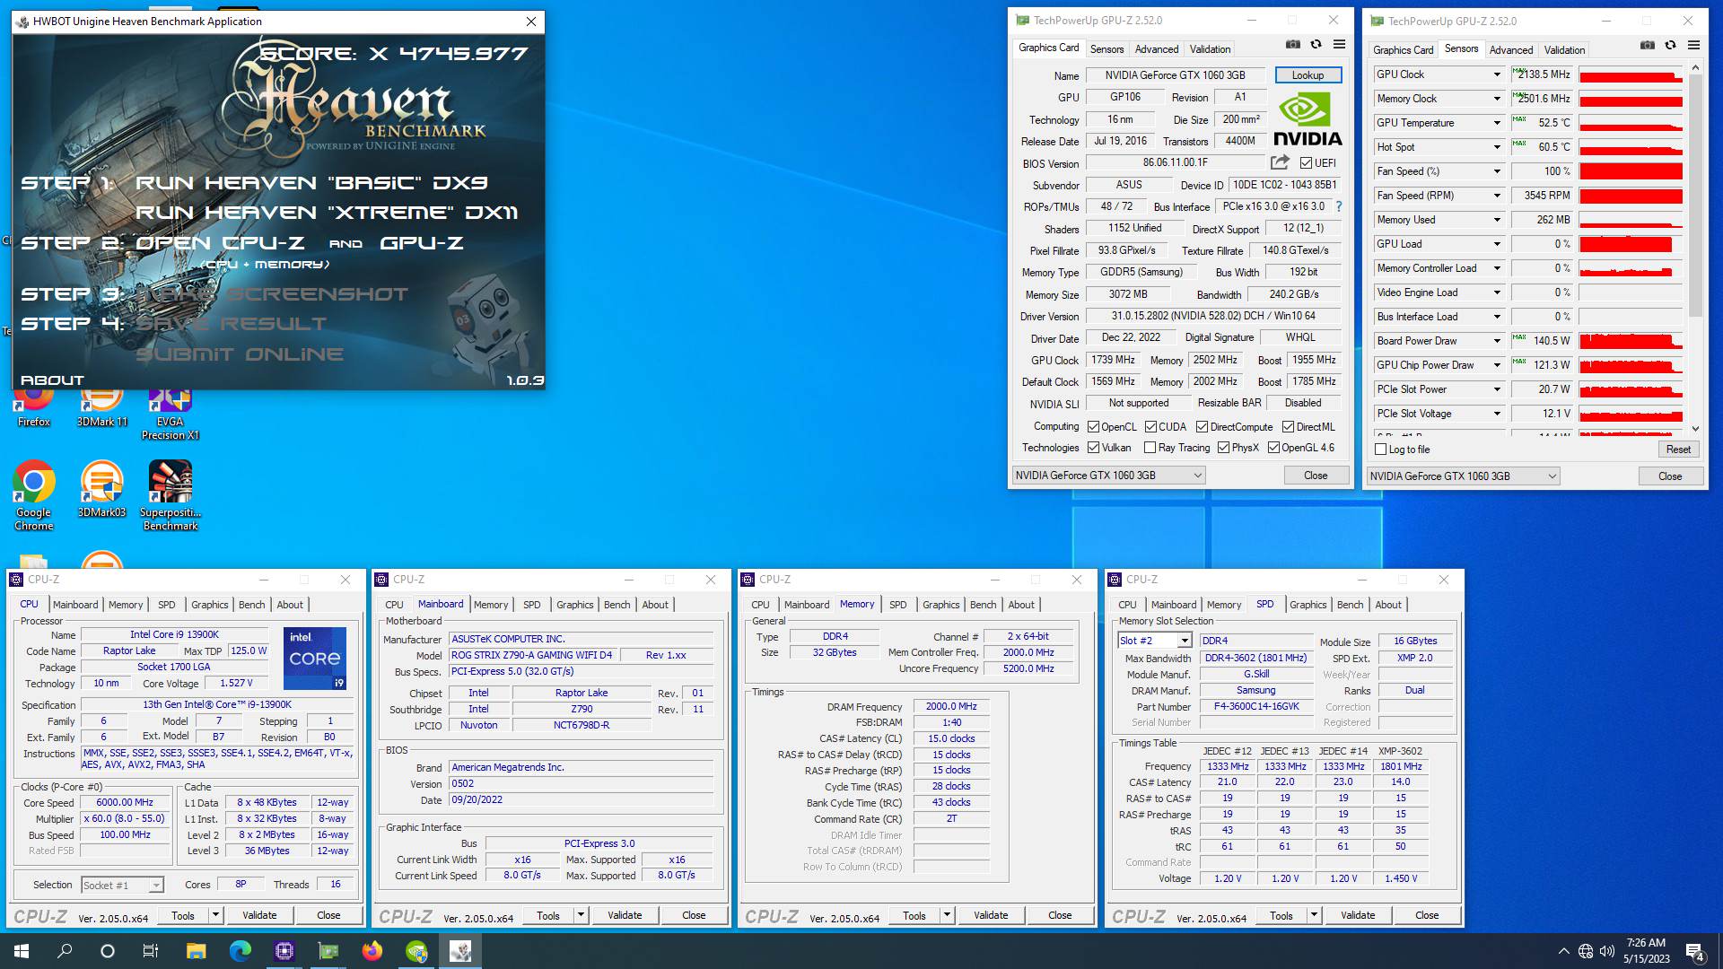Open 3DMark03 desktop shortcut
The width and height of the screenshot is (1723, 969).
point(102,489)
